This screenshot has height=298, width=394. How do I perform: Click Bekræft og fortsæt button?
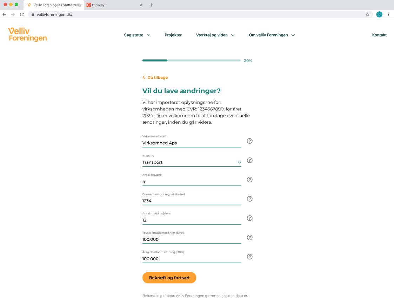click(x=169, y=278)
